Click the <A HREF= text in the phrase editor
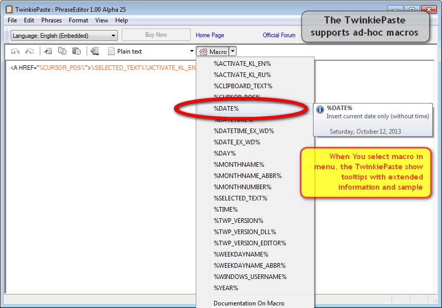Image resolution: width=442 pixels, height=308 pixels. (23, 68)
